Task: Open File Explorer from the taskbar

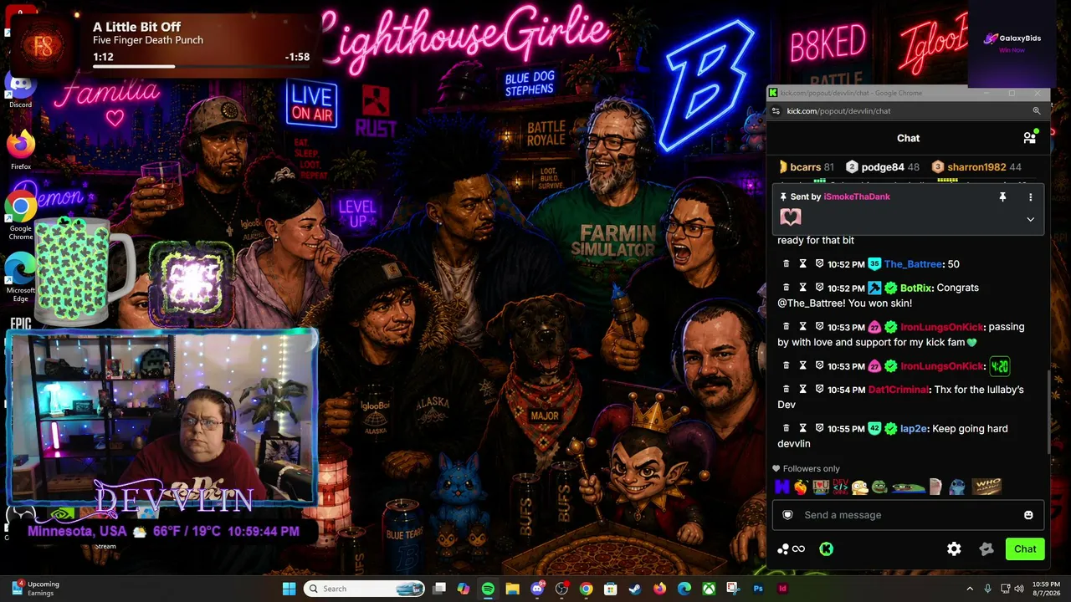Action: point(512,589)
